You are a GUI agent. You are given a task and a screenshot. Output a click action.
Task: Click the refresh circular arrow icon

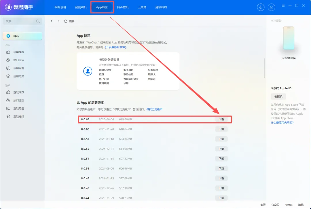tap(66, 21)
